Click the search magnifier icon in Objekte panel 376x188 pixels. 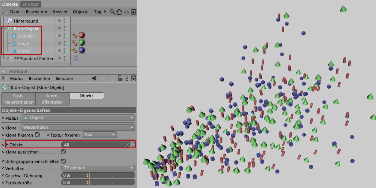112,12
